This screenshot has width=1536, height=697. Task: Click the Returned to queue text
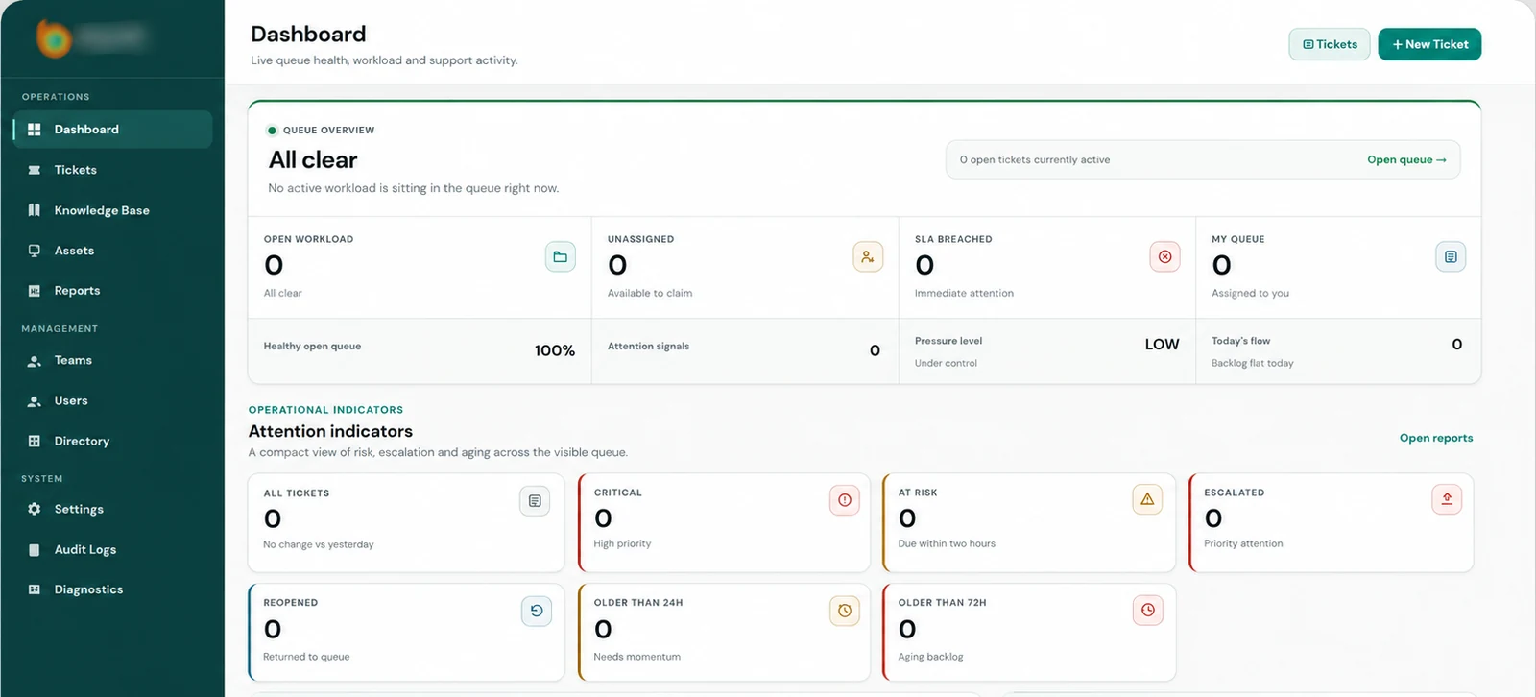click(x=306, y=658)
